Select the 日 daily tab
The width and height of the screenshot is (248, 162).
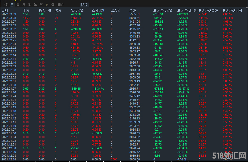coord(12,5)
